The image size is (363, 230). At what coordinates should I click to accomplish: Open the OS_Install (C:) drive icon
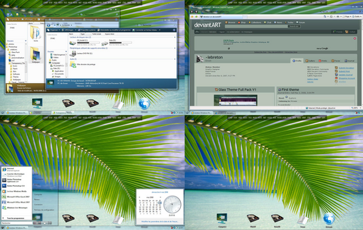click(72, 43)
